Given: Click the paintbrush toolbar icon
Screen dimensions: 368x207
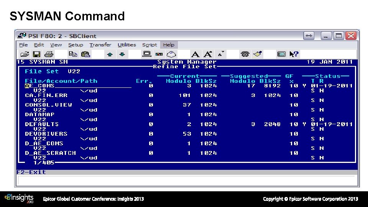Looking at the screenshot, I should [x=257, y=54].
